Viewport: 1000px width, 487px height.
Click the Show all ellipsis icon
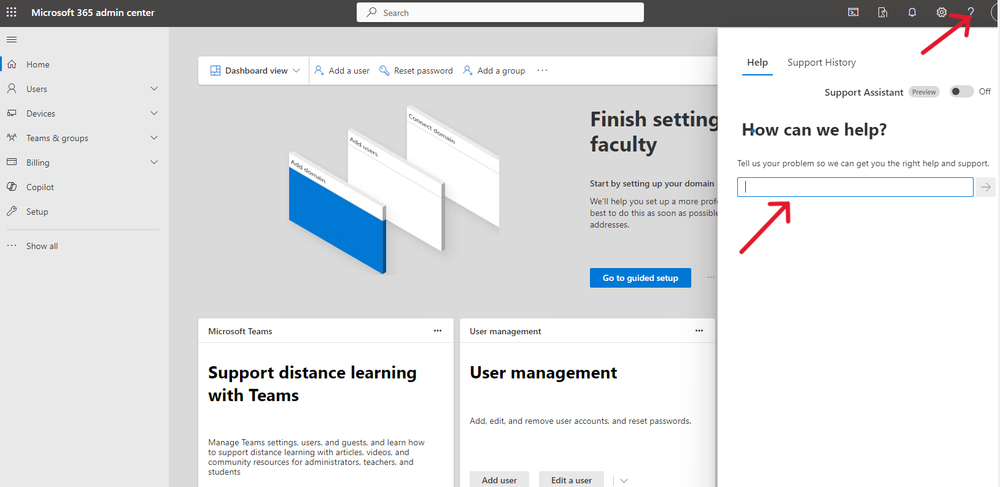[12, 246]
